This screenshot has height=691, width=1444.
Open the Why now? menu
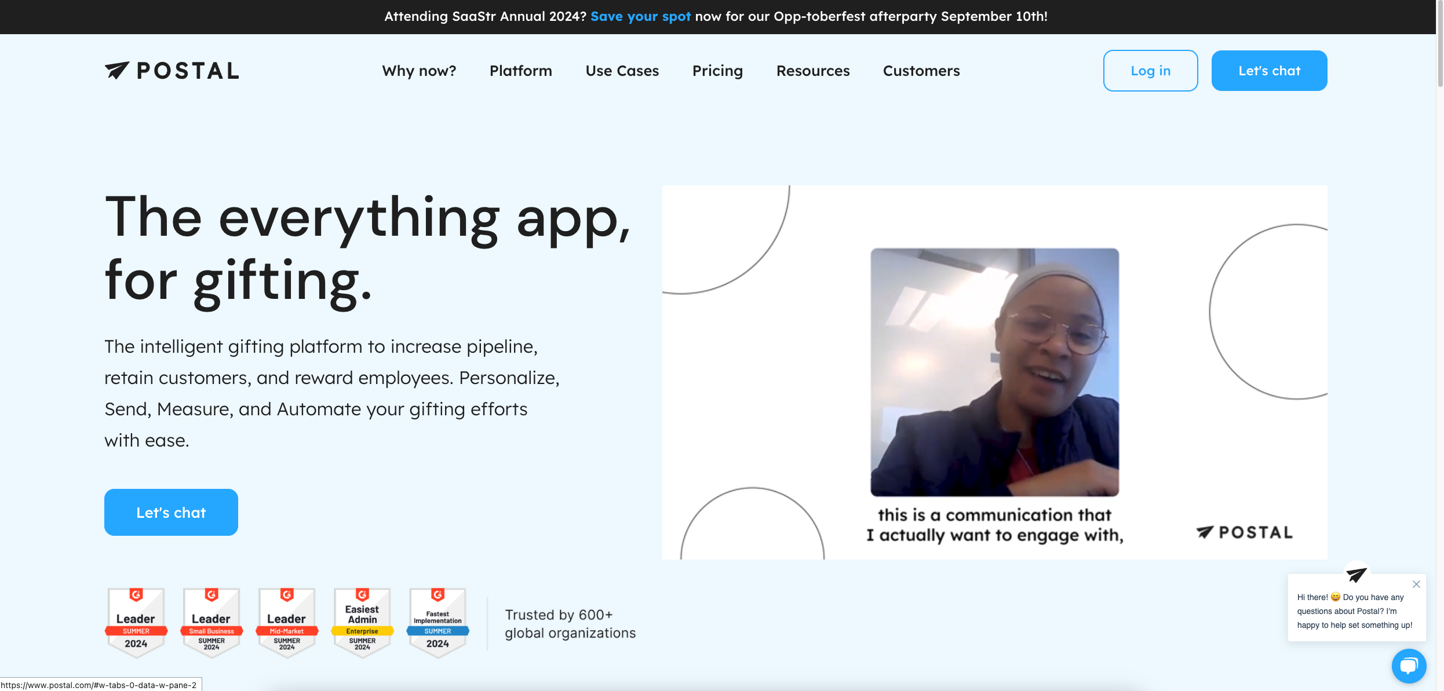(x=419, y=71)
